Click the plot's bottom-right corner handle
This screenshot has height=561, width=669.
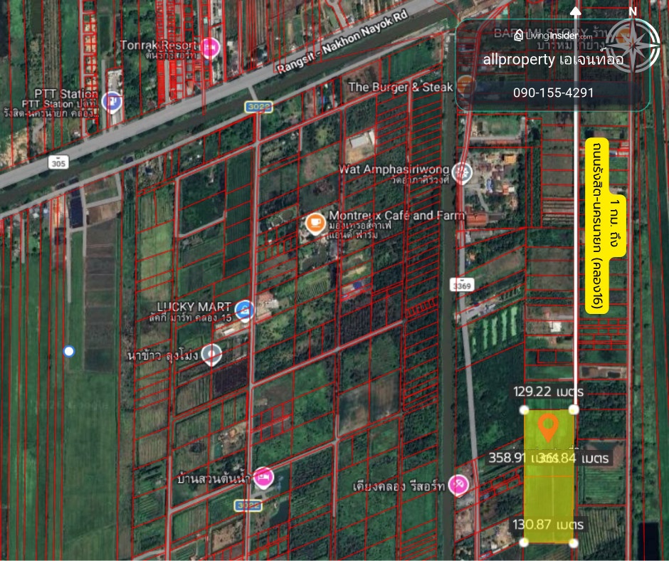pyautogui.click(x=574, y=543)
